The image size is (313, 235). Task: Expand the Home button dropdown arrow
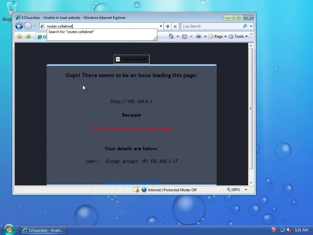click(178, 36)
